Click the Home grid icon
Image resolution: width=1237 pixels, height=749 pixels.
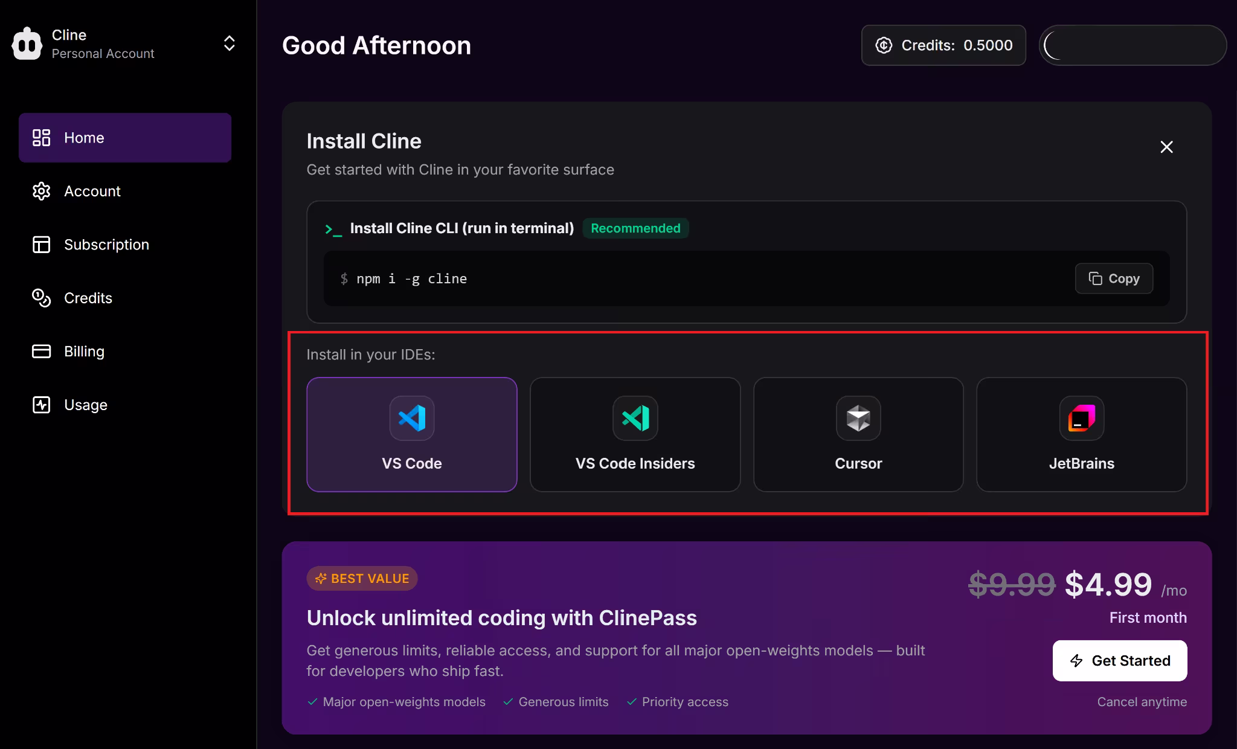41,138
